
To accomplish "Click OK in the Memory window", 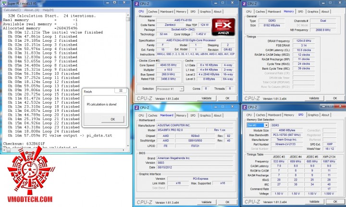I will tap(335, 98).
